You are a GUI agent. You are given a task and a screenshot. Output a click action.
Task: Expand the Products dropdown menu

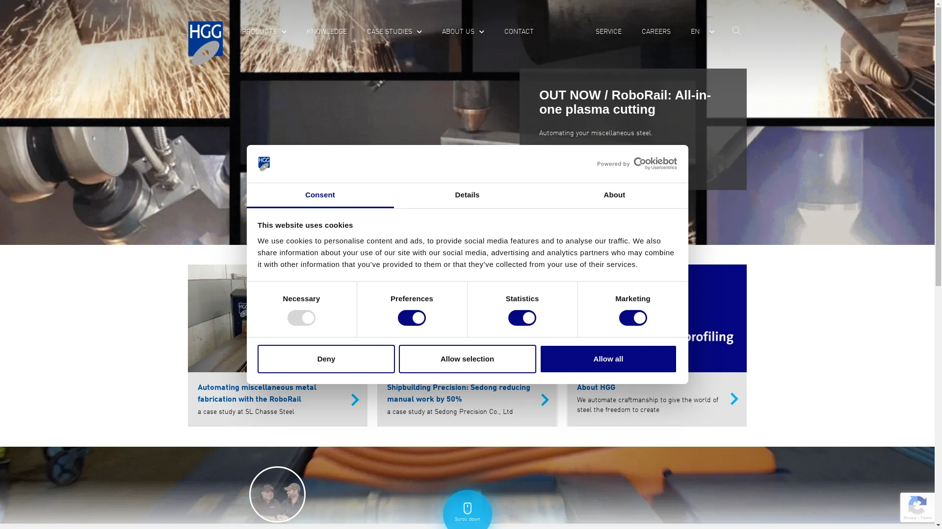click(x=264, y=31)
